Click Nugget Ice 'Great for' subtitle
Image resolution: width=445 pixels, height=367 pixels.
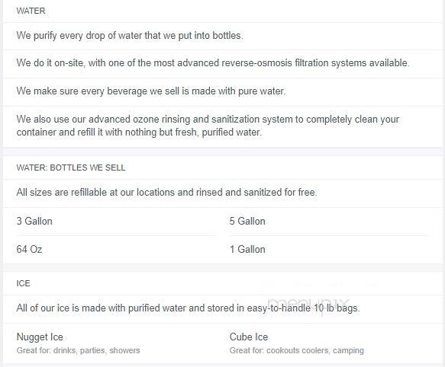pyautogui.click(x=78, y=350)
